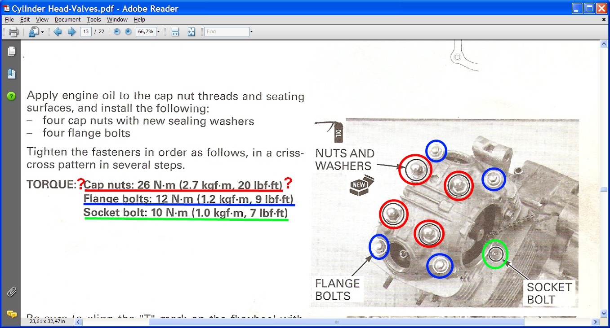This screenshot has width=610, height=328.
Task: Click the vertical scrollbar down arrow
Action: tap(604, 314)
